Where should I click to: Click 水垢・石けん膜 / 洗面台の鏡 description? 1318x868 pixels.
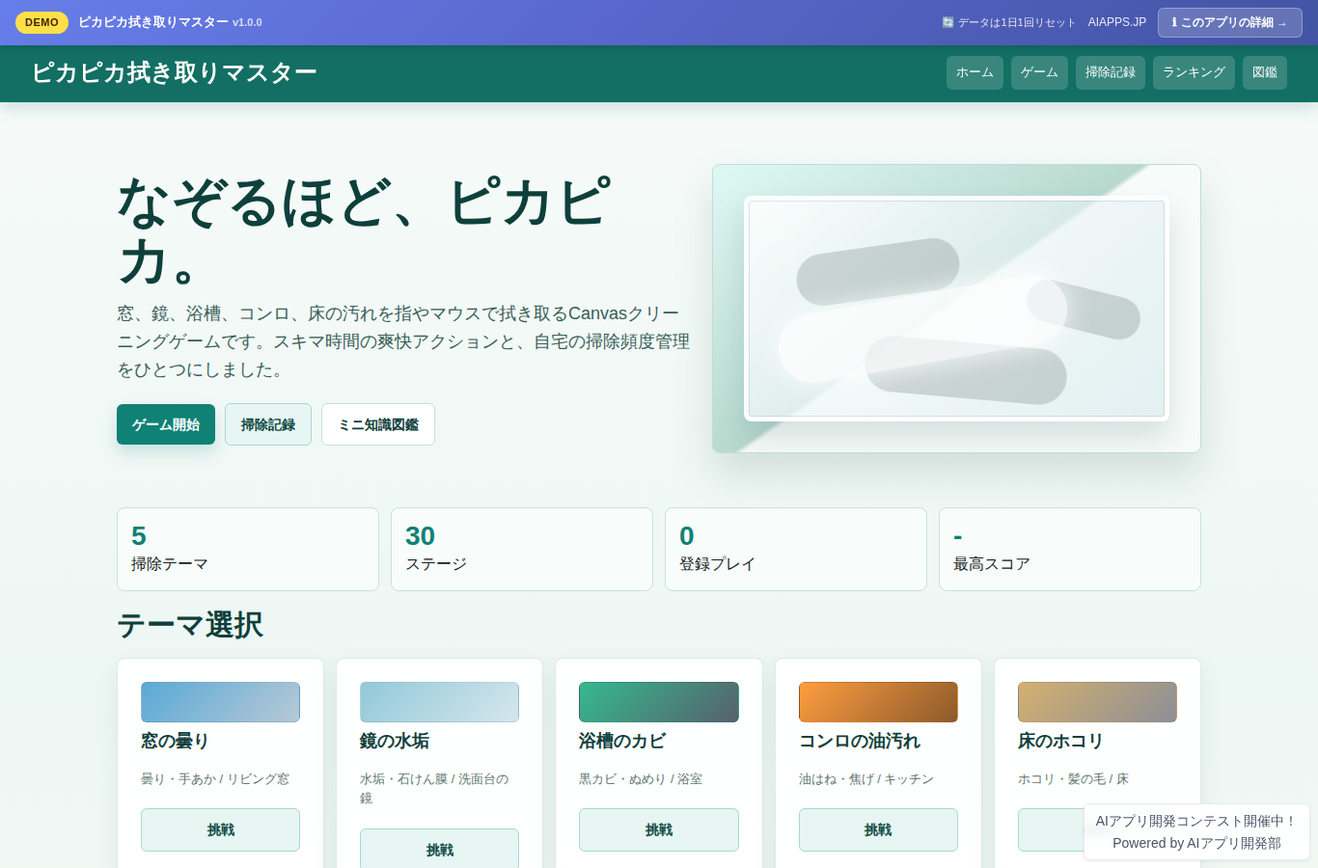434,788
